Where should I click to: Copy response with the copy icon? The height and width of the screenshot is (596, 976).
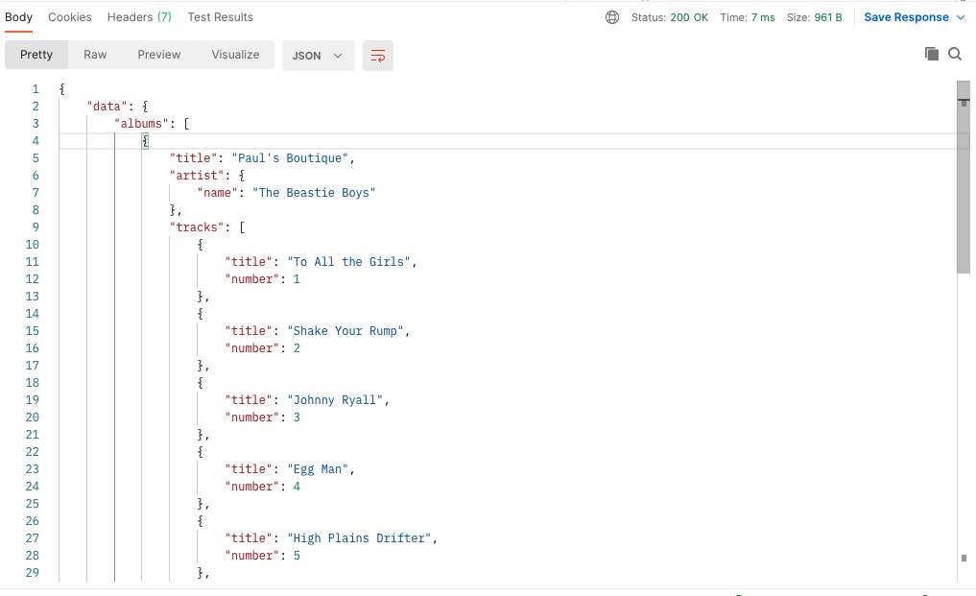point(931,54)
